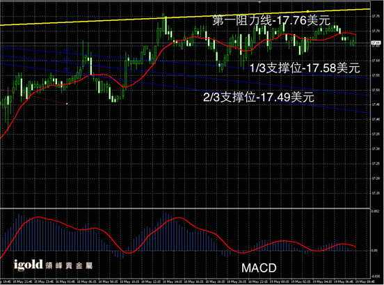
Task: Click the 0.052 MACD scale label
Action: pos(375,211)
